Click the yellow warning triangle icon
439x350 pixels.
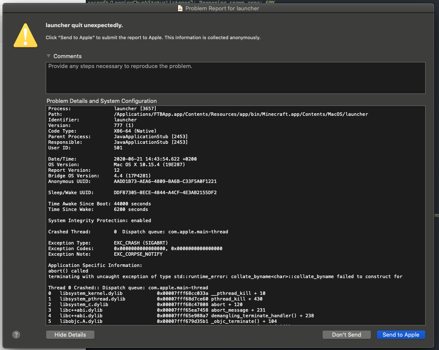point(25,35)
